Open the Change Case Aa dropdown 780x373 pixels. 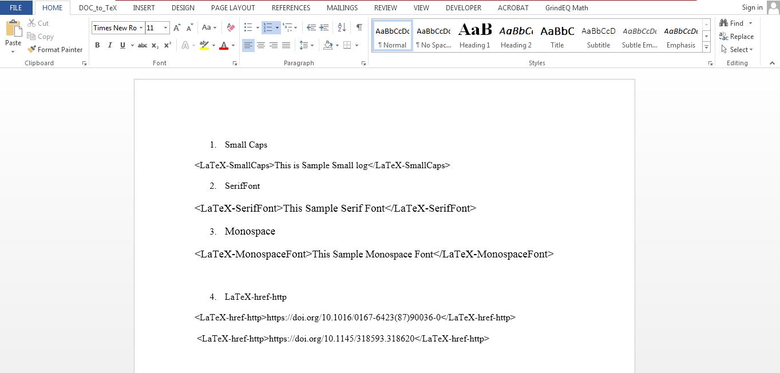209,27
